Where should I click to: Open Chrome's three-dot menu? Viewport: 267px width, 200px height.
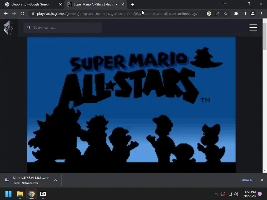tap(261, 14)
